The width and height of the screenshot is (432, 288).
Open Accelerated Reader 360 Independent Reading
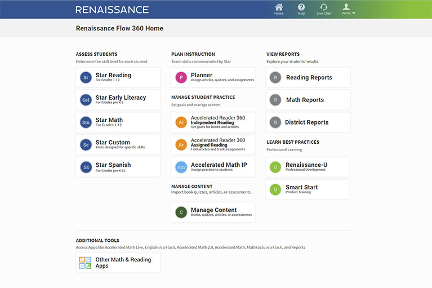pos(213,122)
